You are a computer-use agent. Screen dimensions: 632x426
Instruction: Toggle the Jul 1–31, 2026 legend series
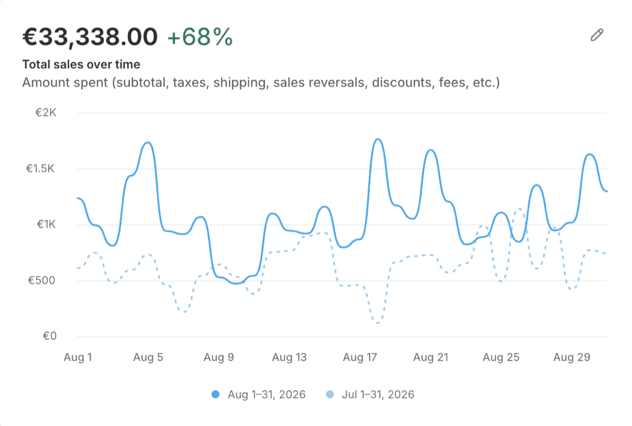[370, 394]
